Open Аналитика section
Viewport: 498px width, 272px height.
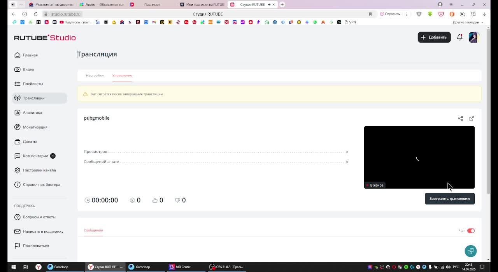pyautogui.click(x=28, y=113)
